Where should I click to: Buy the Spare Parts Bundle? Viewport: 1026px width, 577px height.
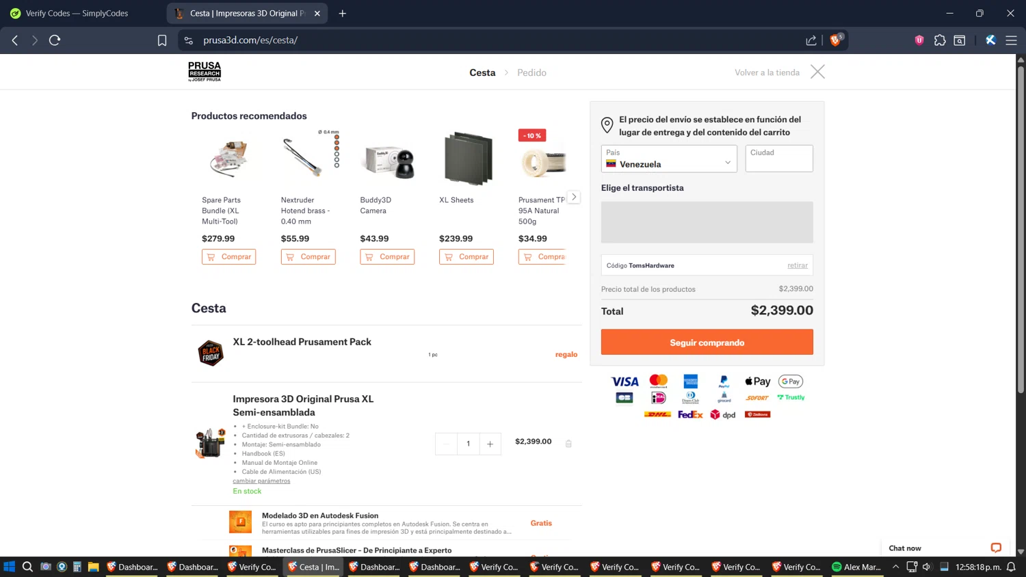[x=228, y=256]
